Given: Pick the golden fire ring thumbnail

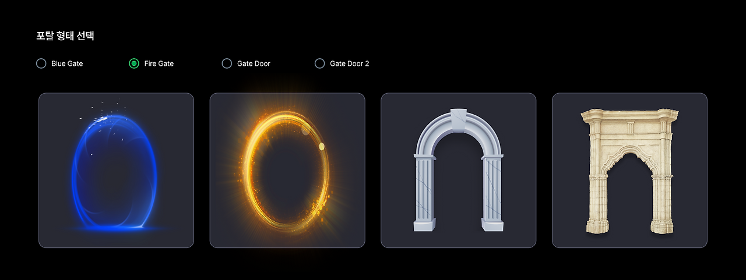Looking at the screenshot, I should click(x=287, y=171).
